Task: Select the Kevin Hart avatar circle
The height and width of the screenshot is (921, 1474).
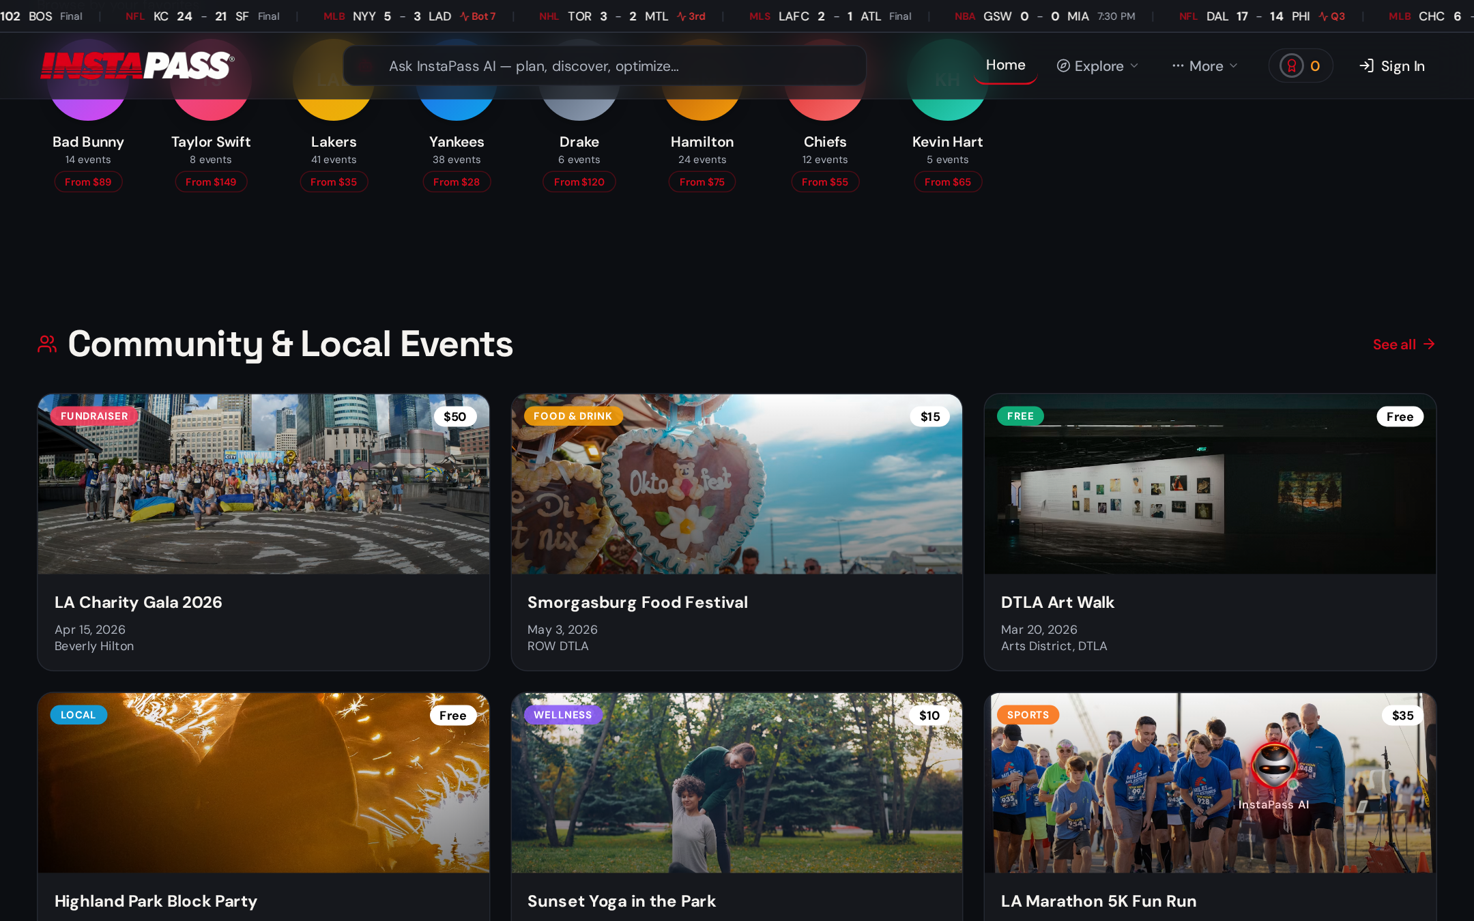Action: click(948, 80)
